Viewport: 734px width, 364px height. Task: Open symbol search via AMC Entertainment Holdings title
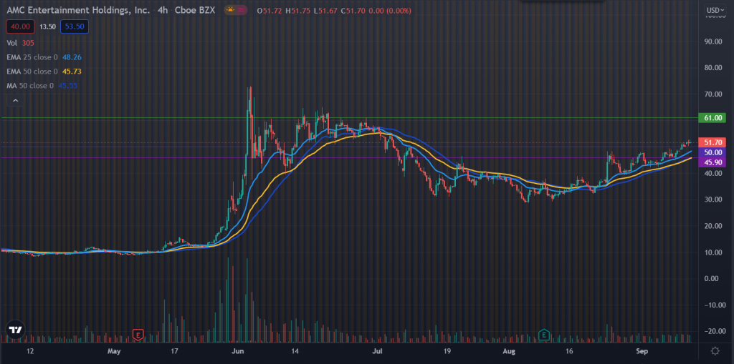[x=78, y=10]
